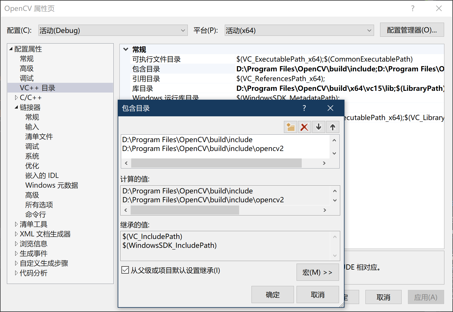
Task: Click up arrow of 计算的值 vertical scrollbar
Action: coord(335,191)
